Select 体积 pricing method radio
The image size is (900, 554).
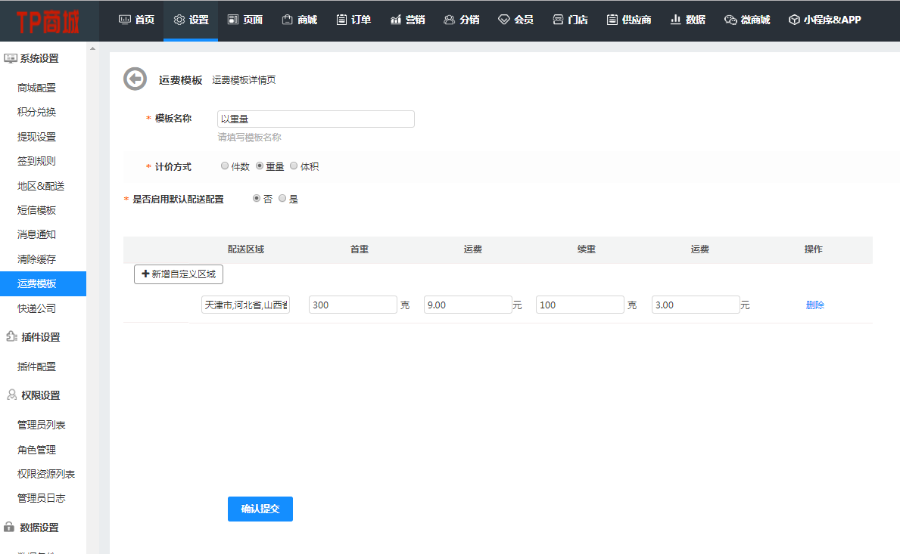294,166
